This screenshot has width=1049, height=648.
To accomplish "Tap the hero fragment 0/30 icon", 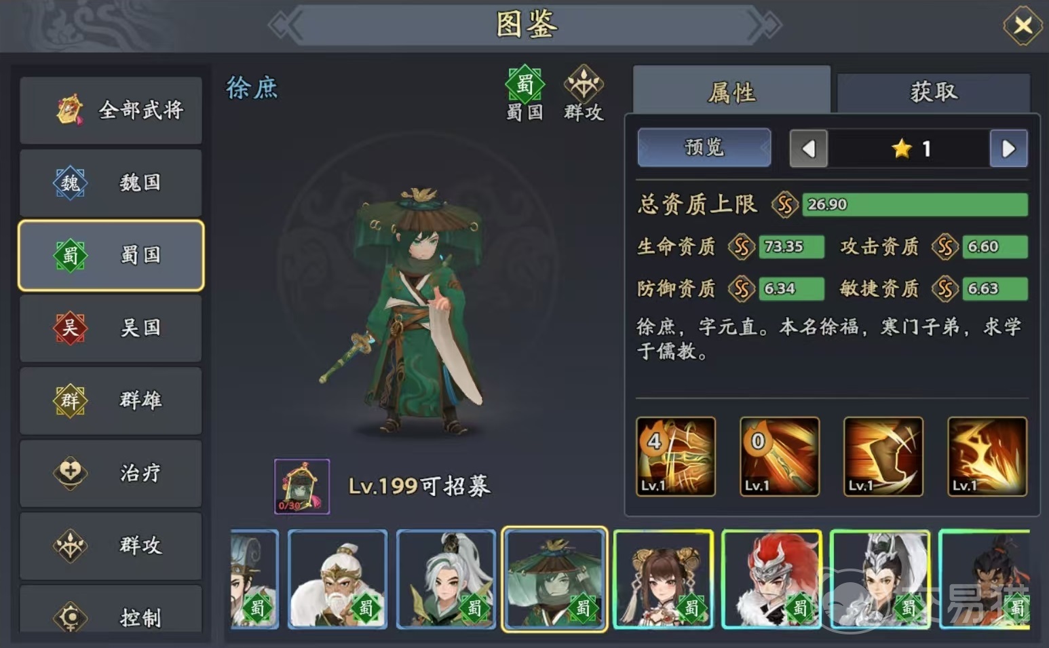I will pos(302,487).
